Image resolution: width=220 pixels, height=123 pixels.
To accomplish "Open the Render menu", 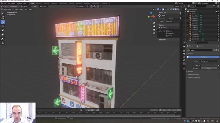I will (x=13, y=3).
